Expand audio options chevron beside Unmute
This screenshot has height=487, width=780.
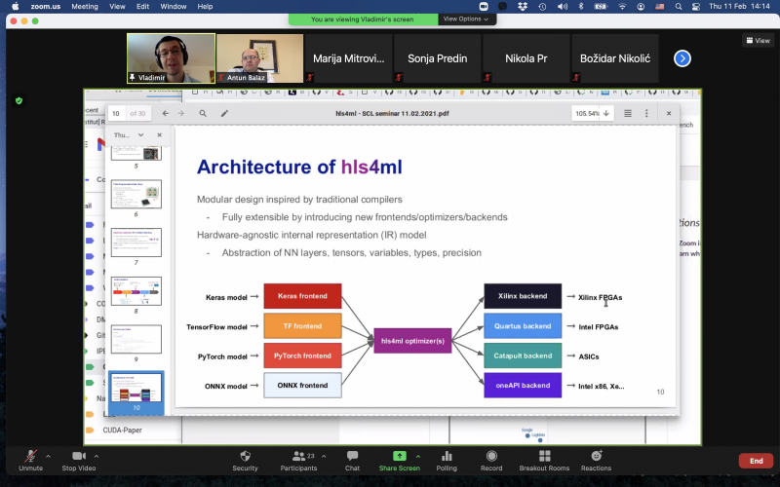pos(48,456)
